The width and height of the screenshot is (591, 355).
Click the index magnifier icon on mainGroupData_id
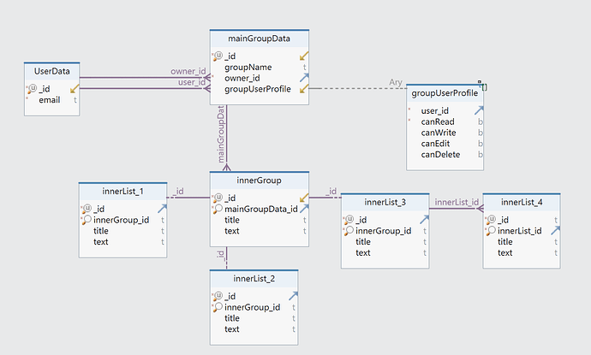point(218,210)
